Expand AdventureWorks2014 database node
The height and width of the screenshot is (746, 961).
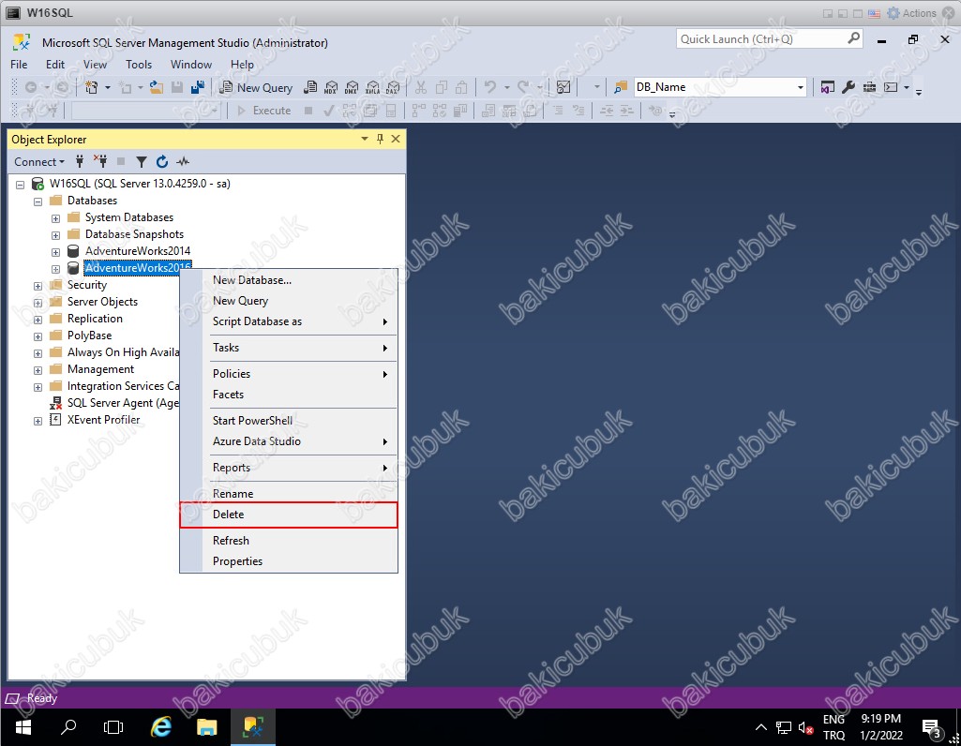click(55, 252)
